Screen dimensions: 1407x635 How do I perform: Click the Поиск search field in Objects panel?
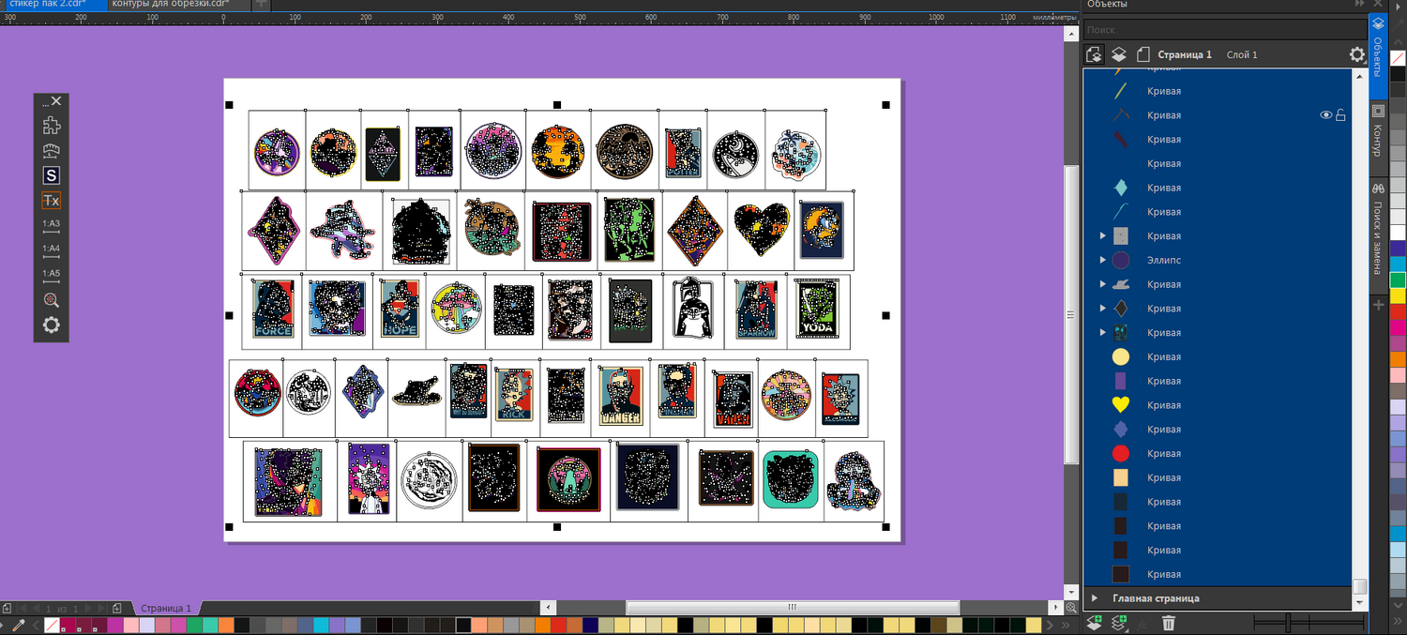pos(1224,30)
